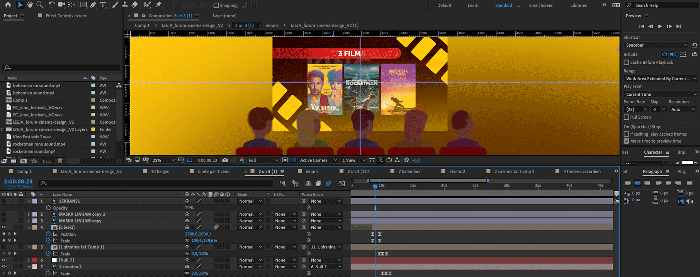The width and height of the screenshot is (700, 277).
Task: Check Cache Before Playback
Action: [x=626, y=62]
